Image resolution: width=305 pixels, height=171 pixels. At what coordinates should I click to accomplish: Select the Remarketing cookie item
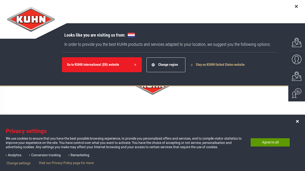pyautogui.click(x=80, y=155)
